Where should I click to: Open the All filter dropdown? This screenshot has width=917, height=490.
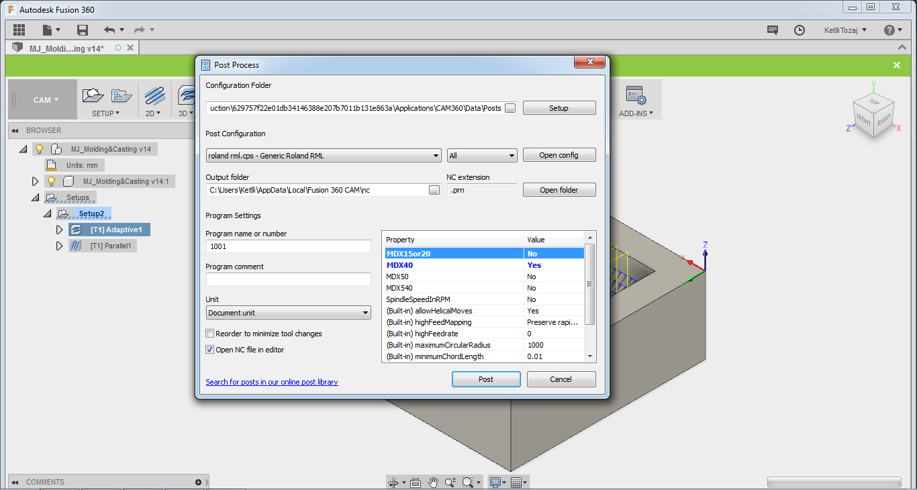pos(482,155)
